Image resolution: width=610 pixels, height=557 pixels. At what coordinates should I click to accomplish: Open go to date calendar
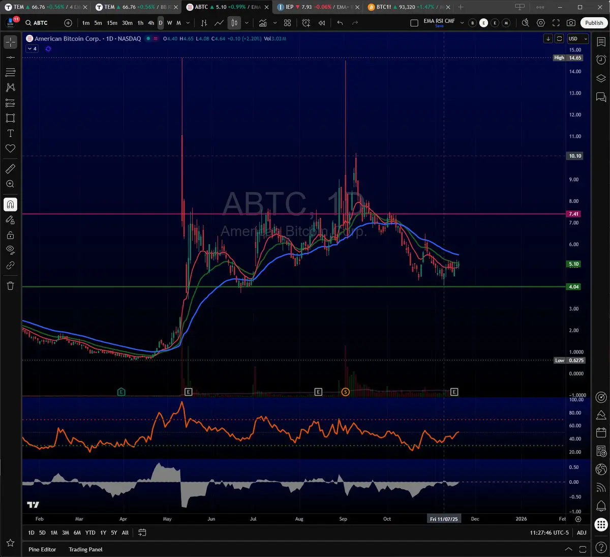142,533
